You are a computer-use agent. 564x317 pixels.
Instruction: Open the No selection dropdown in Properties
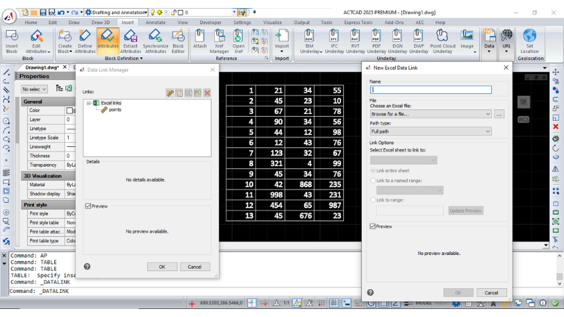(34, 89)
